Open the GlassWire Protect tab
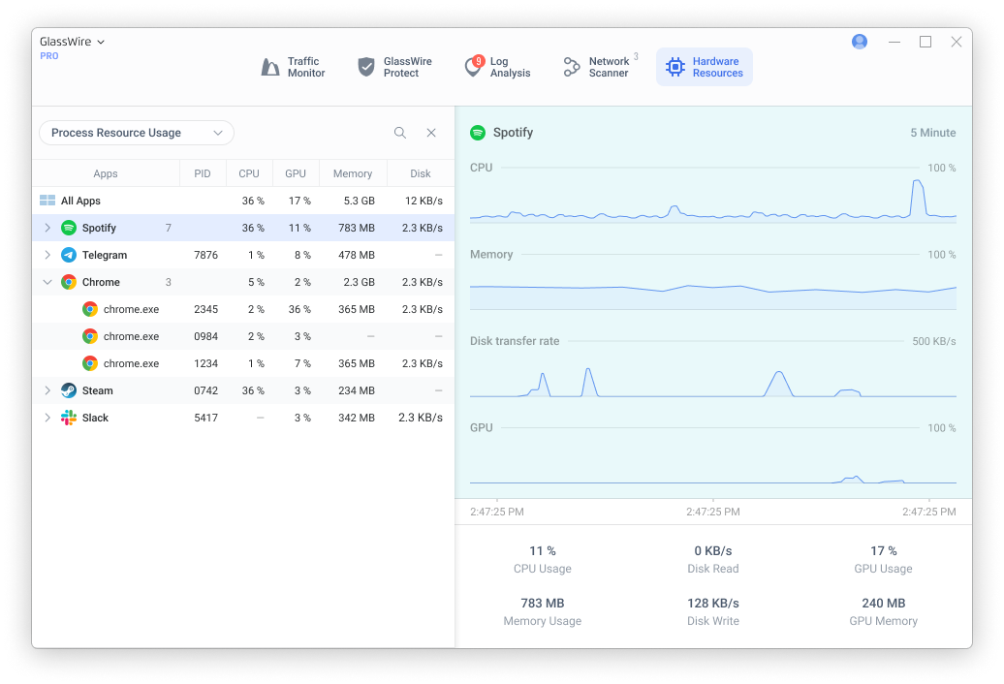The height and width of the screenshot is (684, 1004). tap(395, 67)
